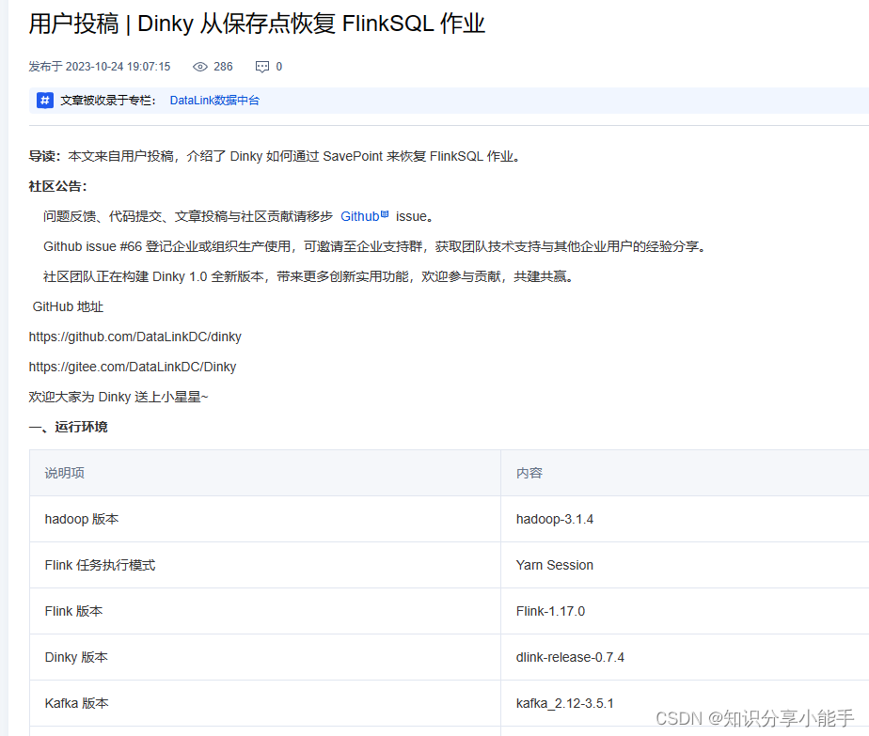
Task: Click the Dinky 版本 table cell
Action: [x=265, y=657]
